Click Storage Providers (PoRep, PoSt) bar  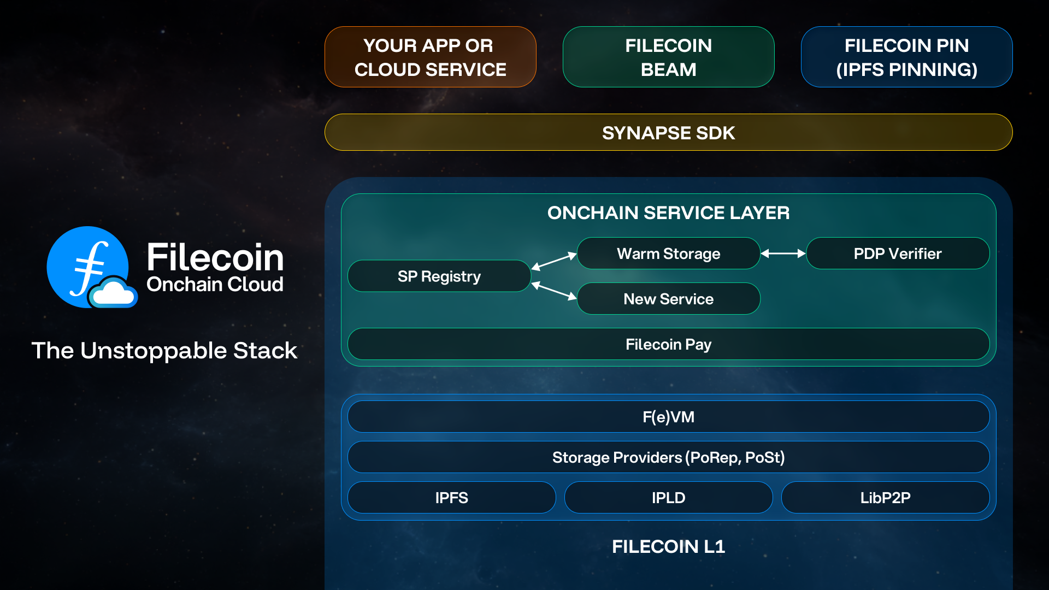coord(668,457)
